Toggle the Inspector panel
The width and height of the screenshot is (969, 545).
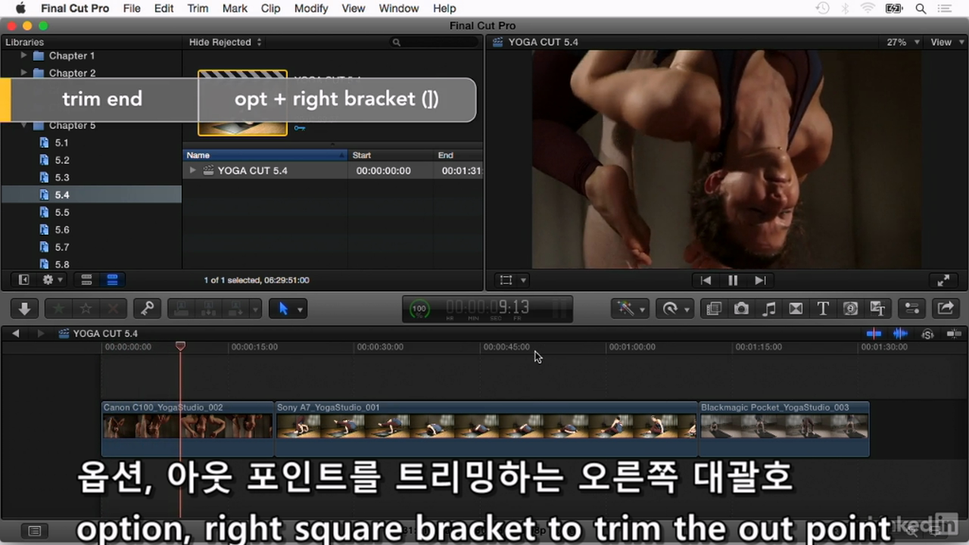[911, 308]
